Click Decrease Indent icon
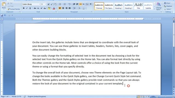175x98 pixels. click(74, 4)
